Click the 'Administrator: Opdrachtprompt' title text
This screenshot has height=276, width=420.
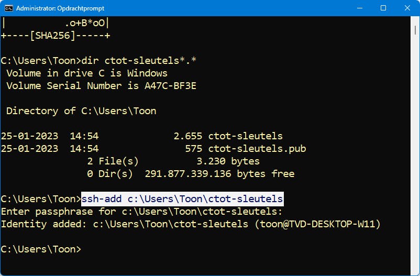[x=61, y=8]
